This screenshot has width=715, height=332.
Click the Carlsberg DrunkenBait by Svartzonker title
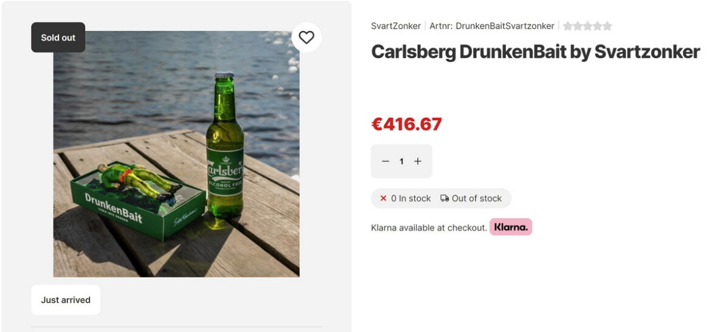click(x=535, y=52)
